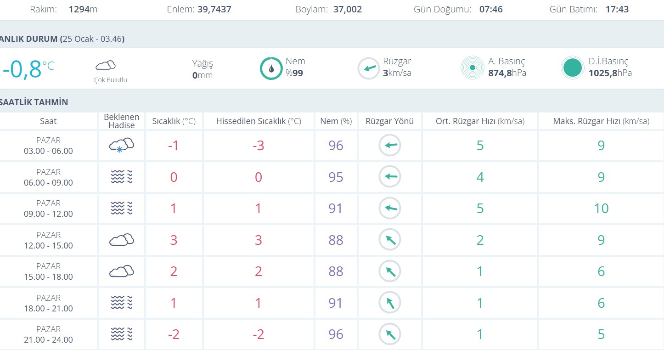Click the PAZAR 03.00 - 06.00 time cell
This screenshot has height=350, width=664.
click(x=48, y=146)
